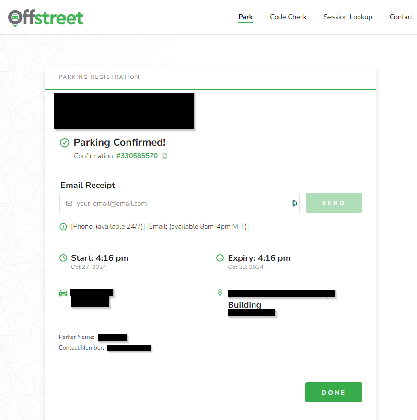Click the password manager icon in the email field
Image resolution: width=417 pixels, height=420 pixels.
295,203
